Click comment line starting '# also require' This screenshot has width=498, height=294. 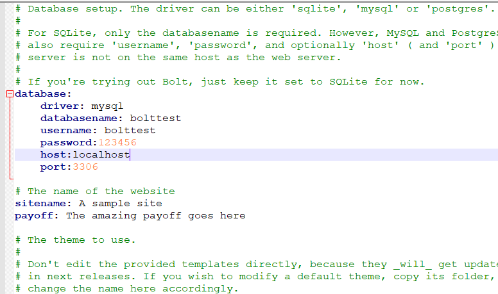[x=256, y=45]
